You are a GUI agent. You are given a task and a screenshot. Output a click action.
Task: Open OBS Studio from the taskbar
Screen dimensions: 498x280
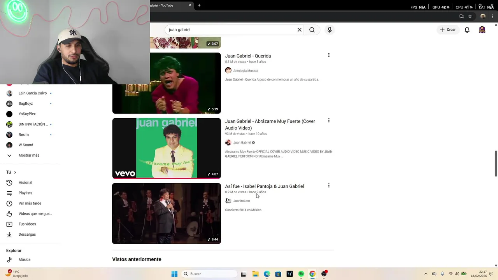coord(324,274)
